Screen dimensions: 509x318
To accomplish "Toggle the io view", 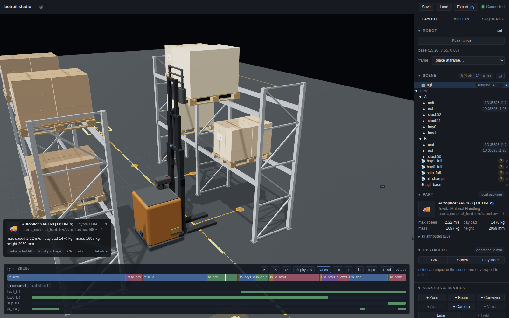I will click(x=359, y=270).
